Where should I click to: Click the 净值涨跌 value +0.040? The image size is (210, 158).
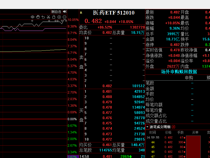174,55
